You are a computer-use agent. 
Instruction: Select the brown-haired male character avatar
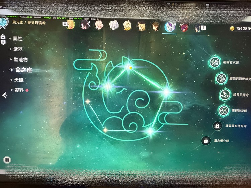pos(156,26)
